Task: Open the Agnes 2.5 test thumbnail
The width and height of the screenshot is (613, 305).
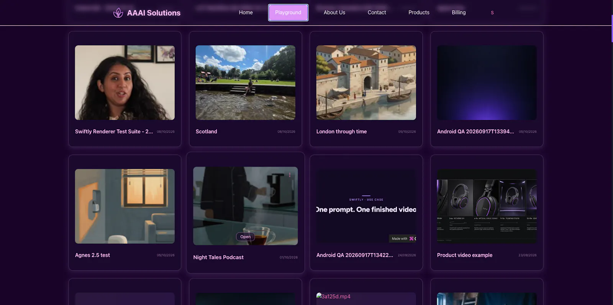Action: click(125, 206)
